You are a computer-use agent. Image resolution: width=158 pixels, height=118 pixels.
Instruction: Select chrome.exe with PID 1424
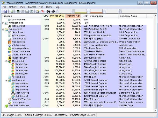tap(74, 71)
